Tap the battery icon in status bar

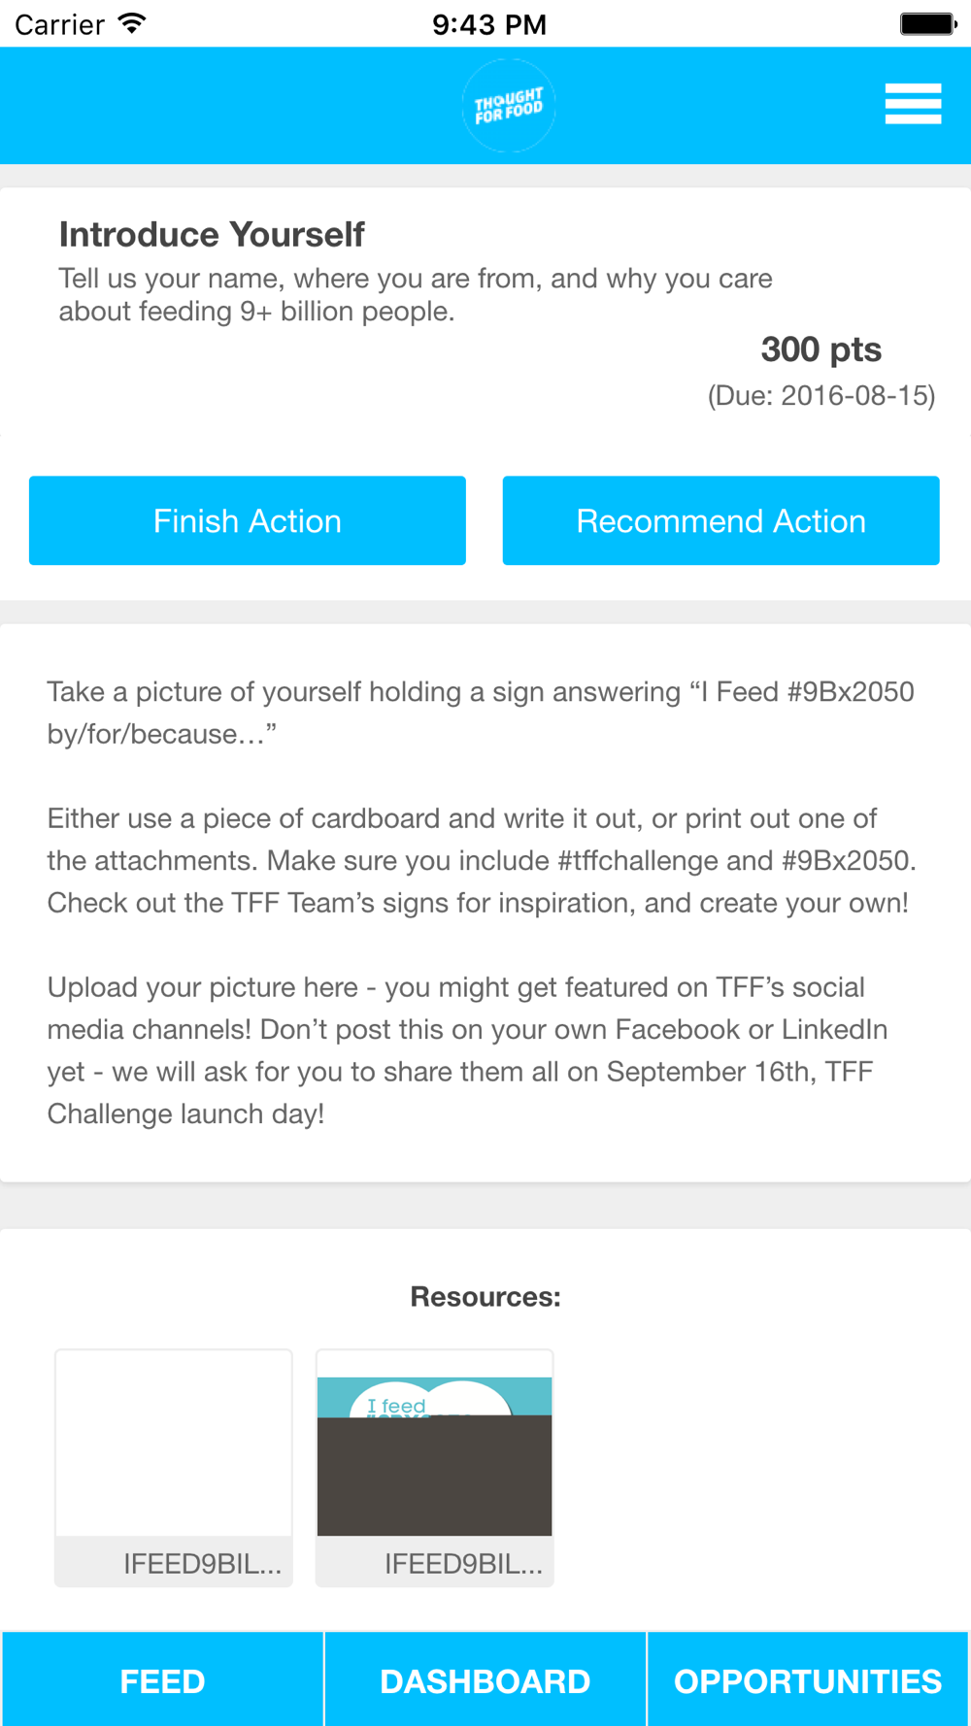pyautogui.click(x=928, y=23)
